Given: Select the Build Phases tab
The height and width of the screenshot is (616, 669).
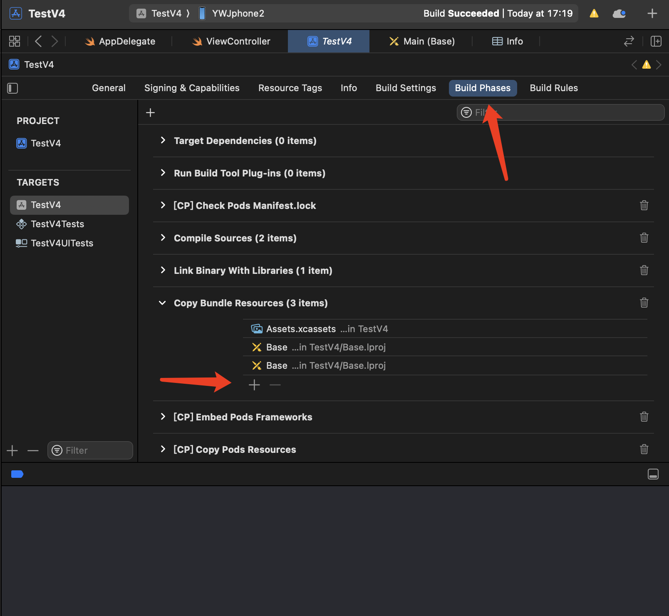Looking at the screenshot, I should [x=483, y=88].
